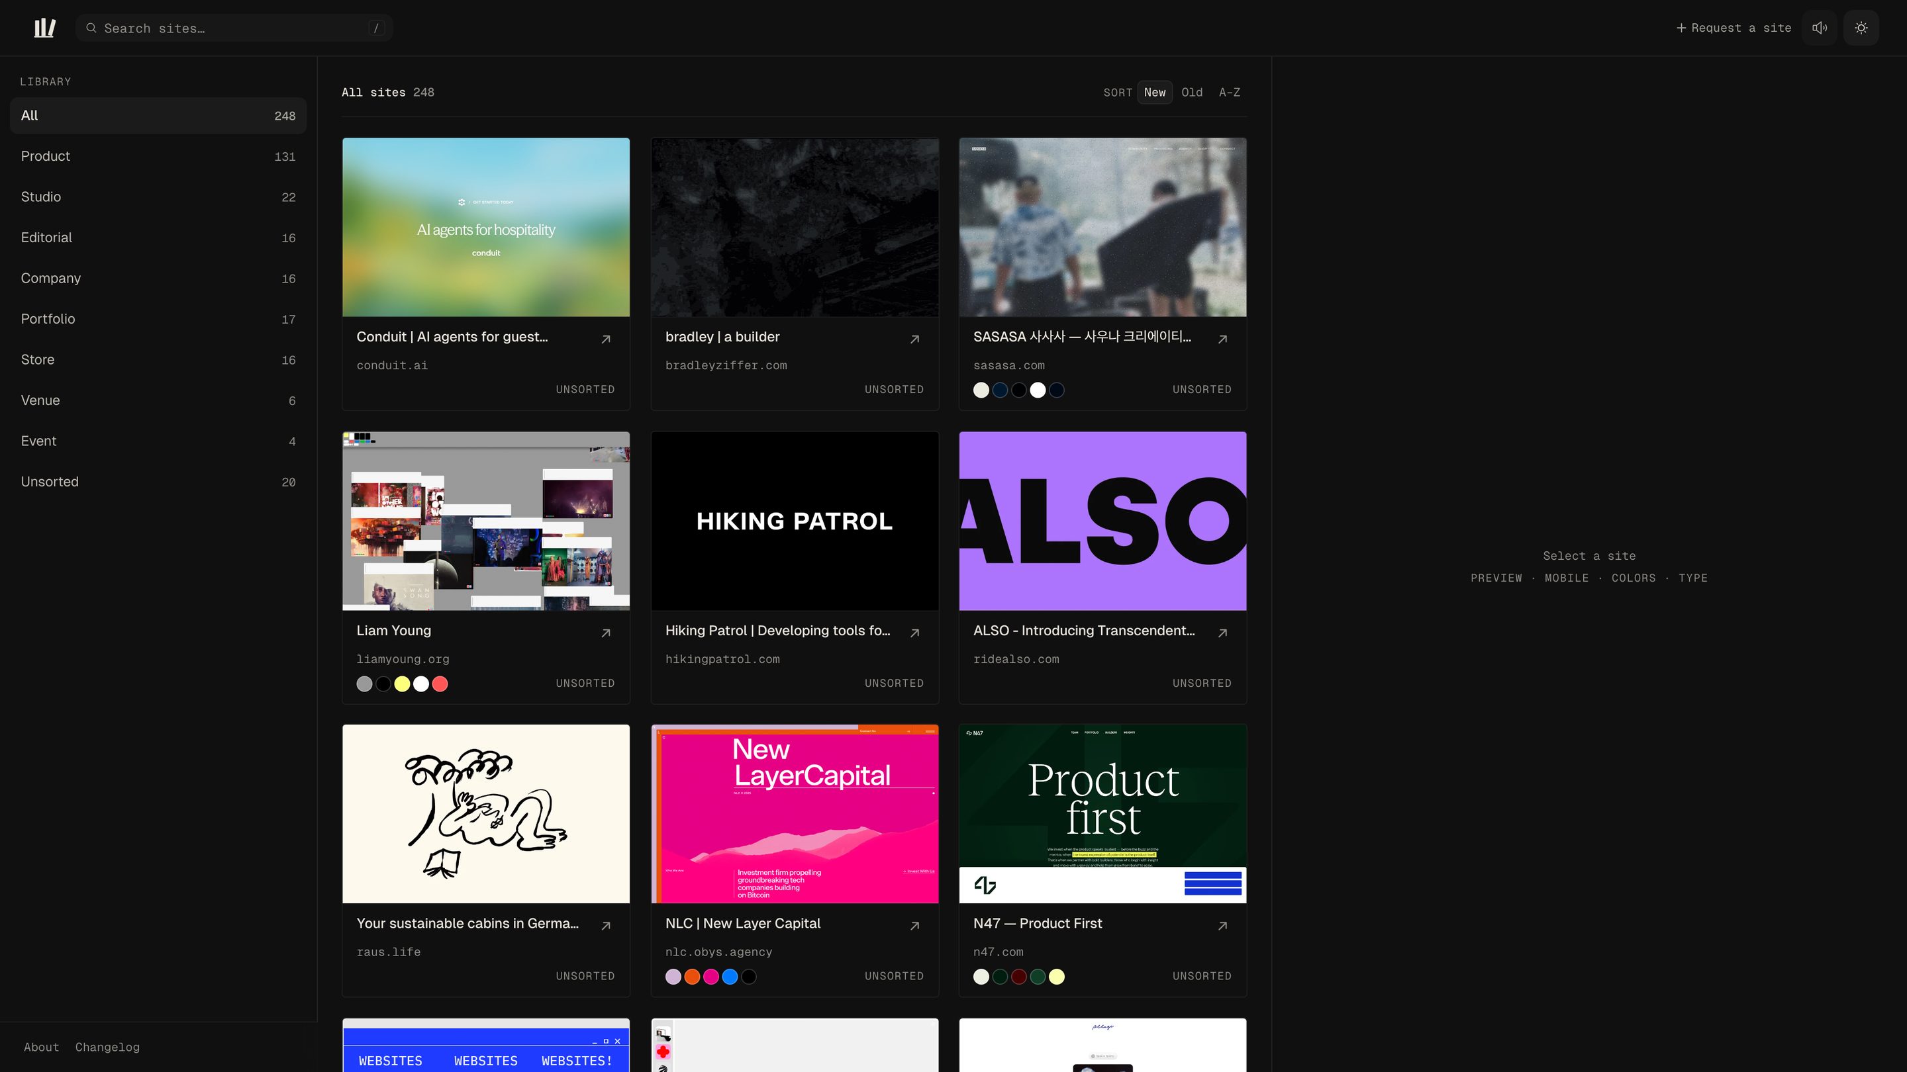Screen dimensions: 1907x1072
Task: Click the orange swatch on NLC card
Action: point(692,977)
